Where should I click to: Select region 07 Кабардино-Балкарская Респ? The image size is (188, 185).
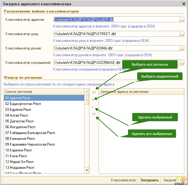click(x=44, y=133)
